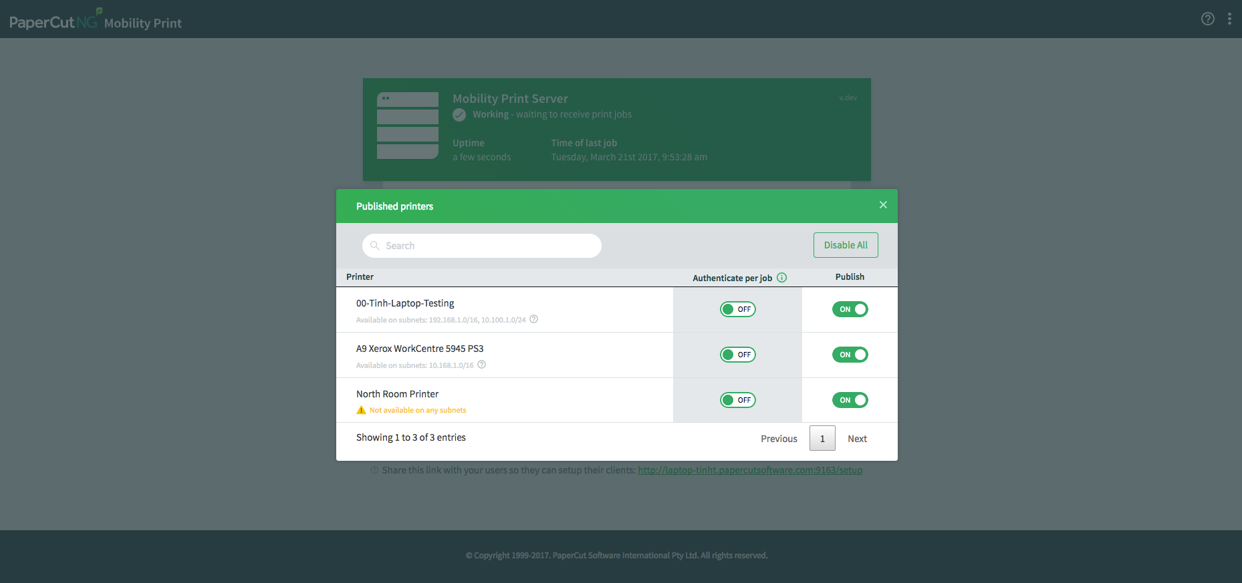
Task: Select the A9 Xerox WorkCentre 5945 PS3 name
Action: [x=420, y=349]
